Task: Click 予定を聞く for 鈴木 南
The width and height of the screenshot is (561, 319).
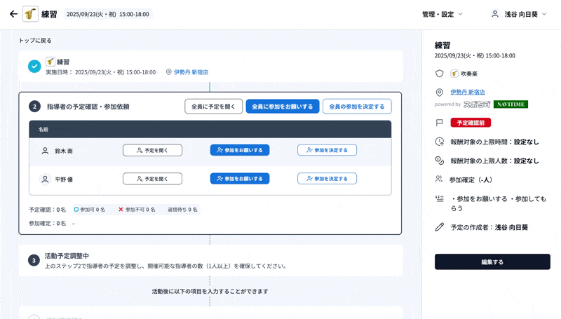Action: point(152,150)
